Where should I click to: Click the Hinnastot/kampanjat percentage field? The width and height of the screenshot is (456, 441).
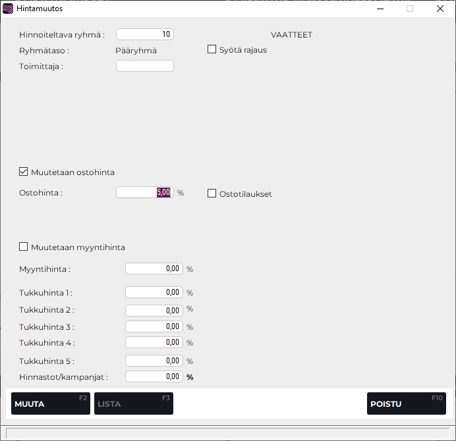click(154, 376)
